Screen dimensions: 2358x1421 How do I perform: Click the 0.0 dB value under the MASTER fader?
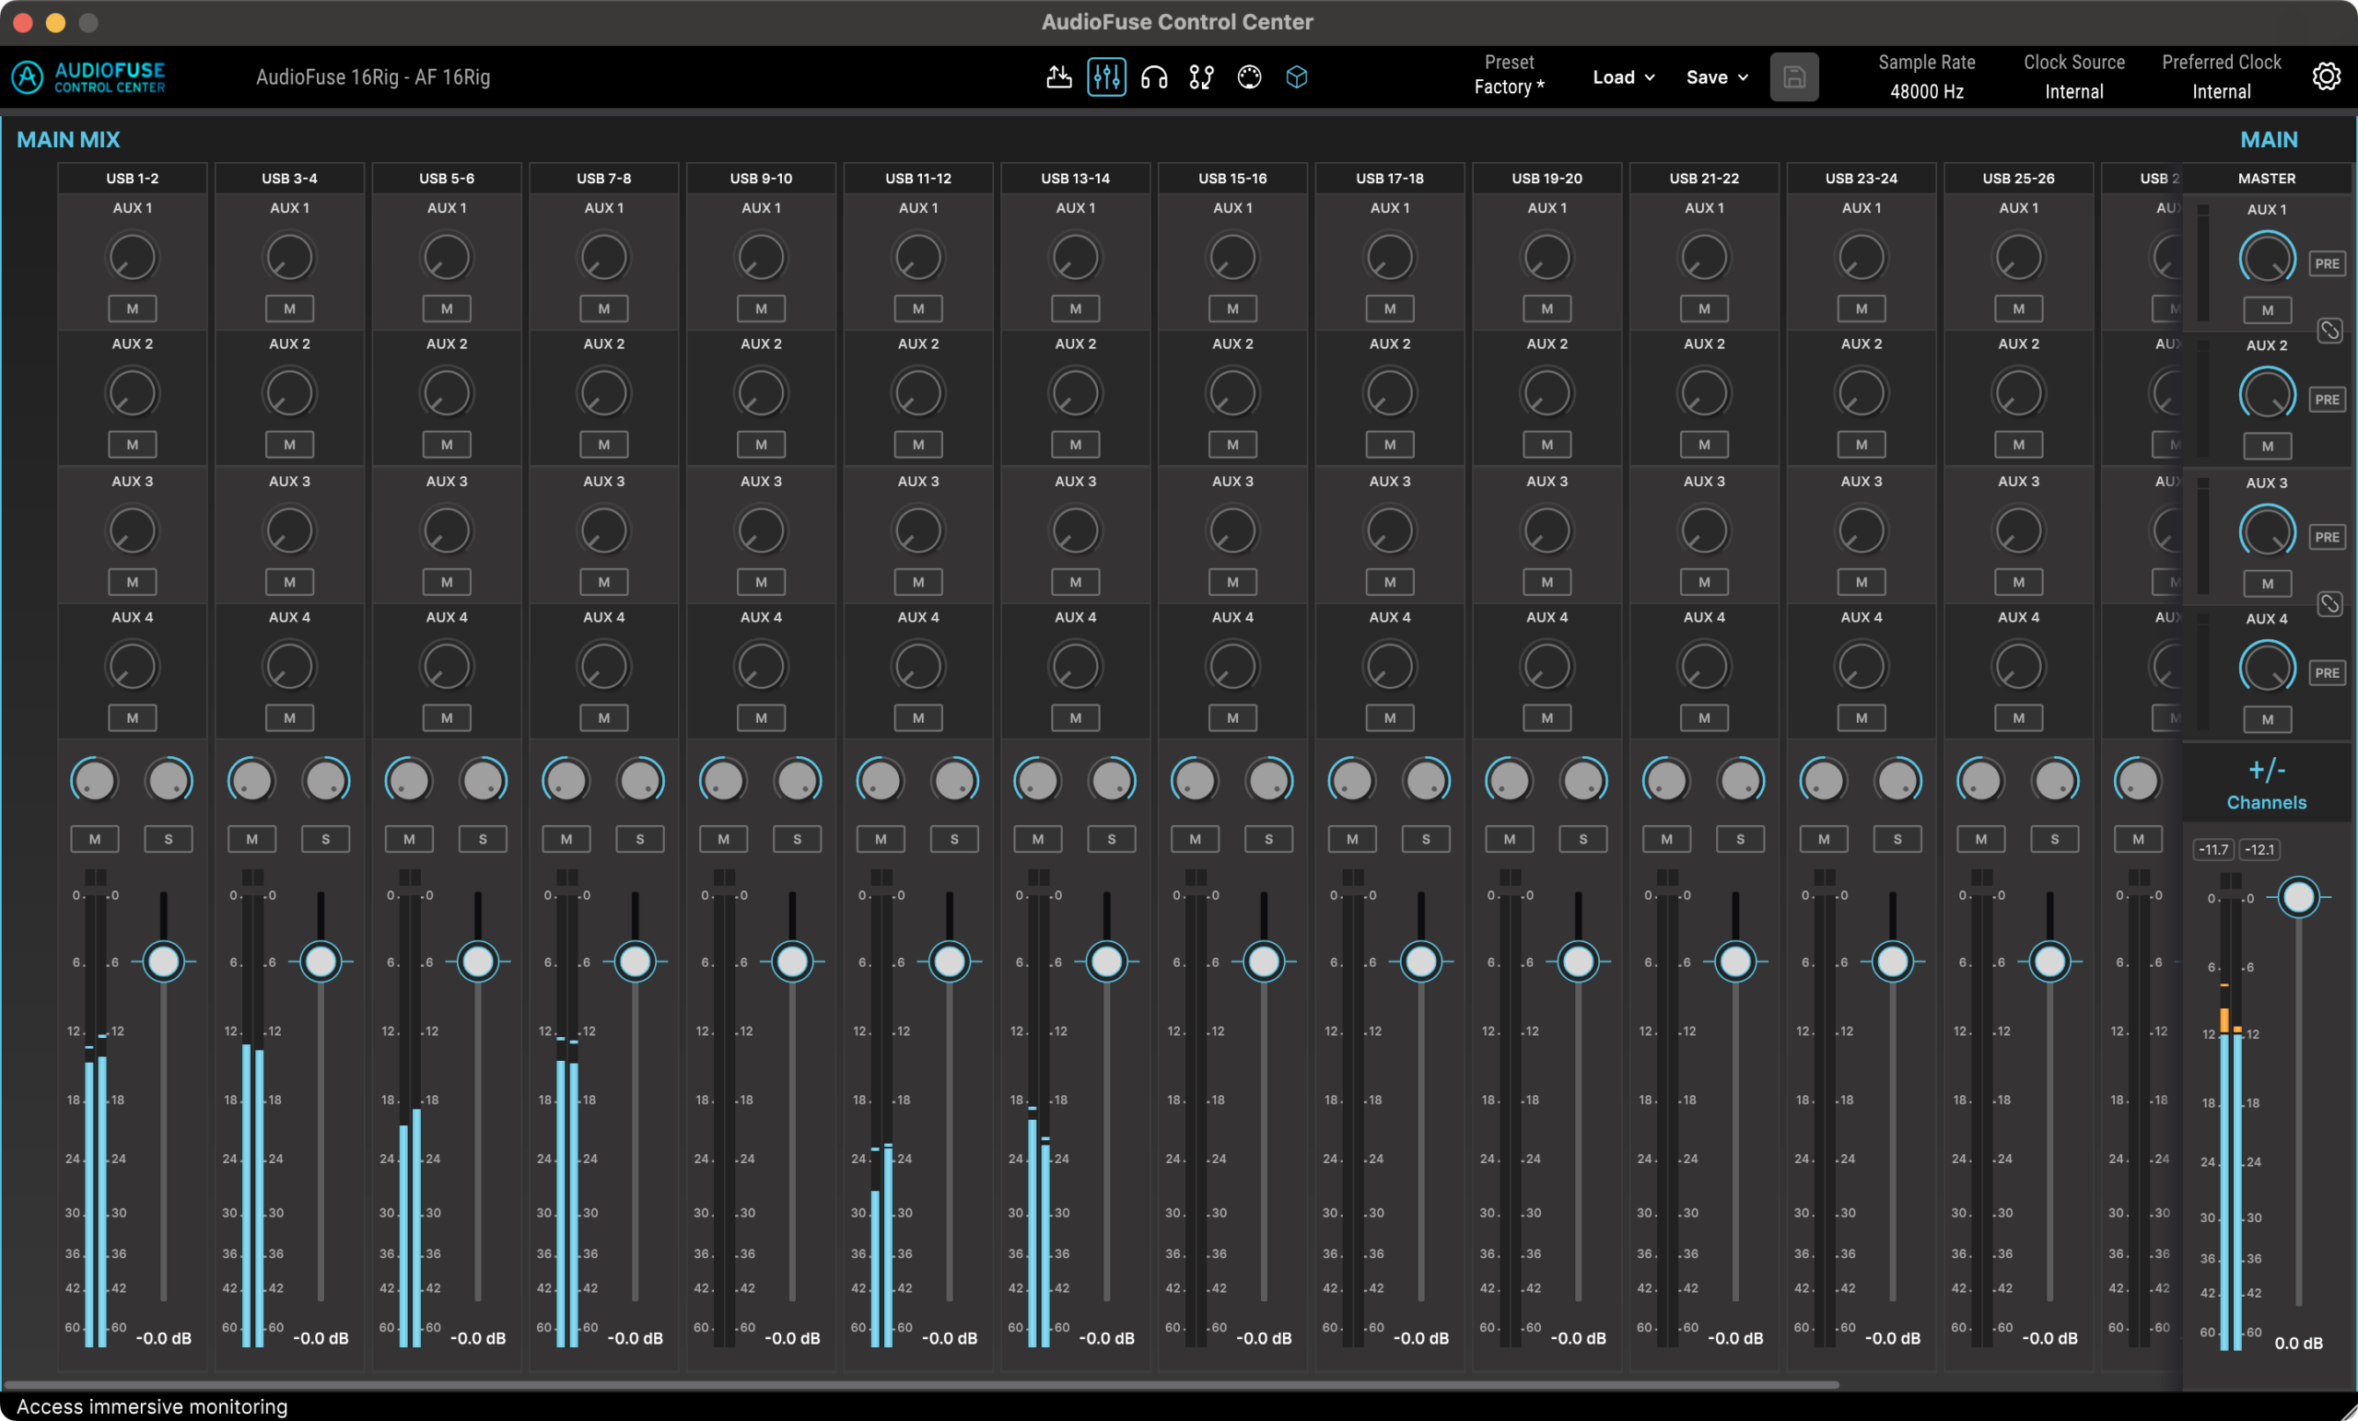(x=2299, y=1344)
